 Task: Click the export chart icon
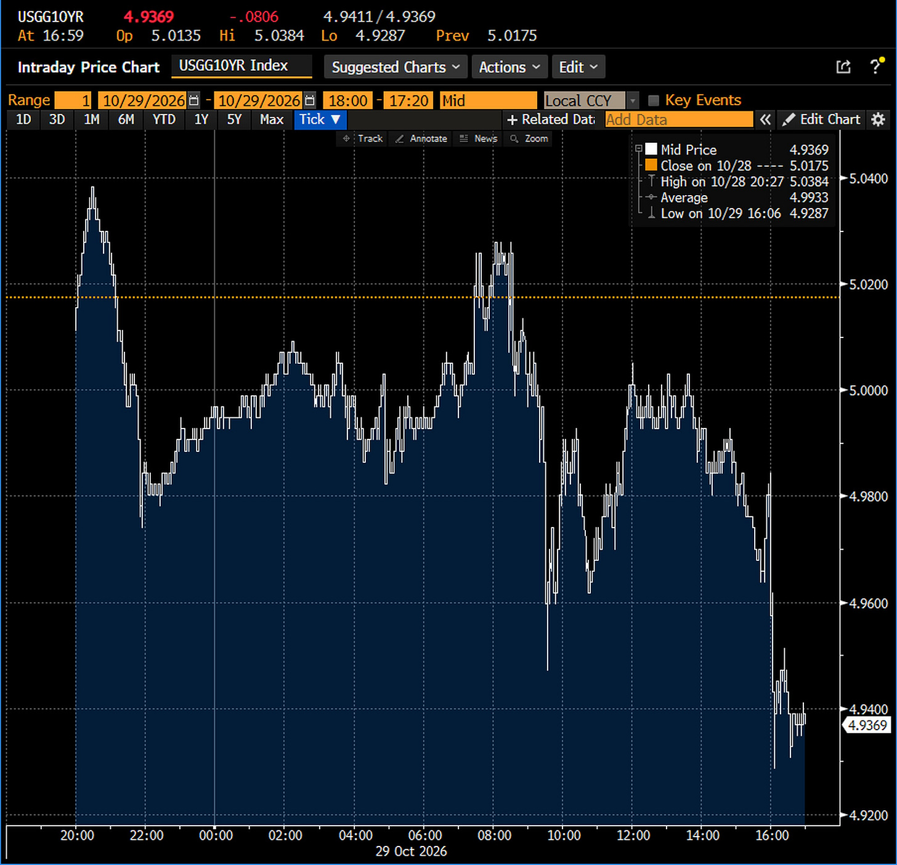coord(843,66)
